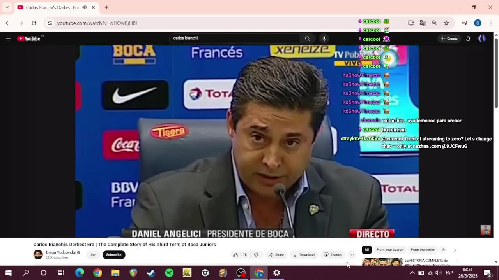Click the channel watermark in video corner
Viewport: 499px width, 280px height.
485,230
